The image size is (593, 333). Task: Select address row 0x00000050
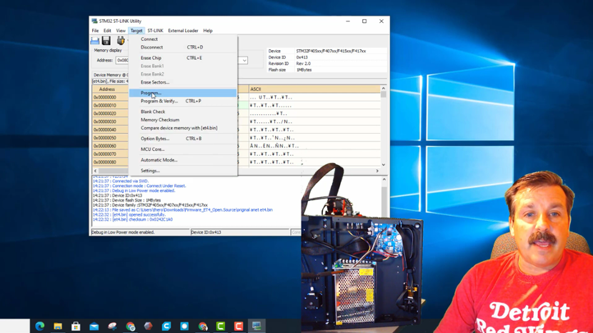pos(105,138)
